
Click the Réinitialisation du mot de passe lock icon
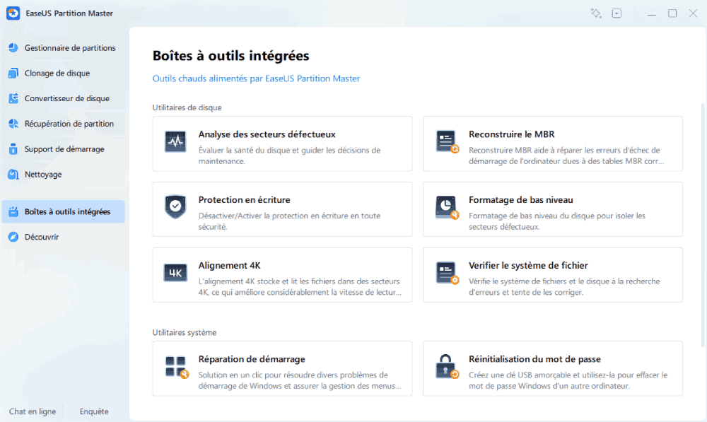tap(447, 367)
